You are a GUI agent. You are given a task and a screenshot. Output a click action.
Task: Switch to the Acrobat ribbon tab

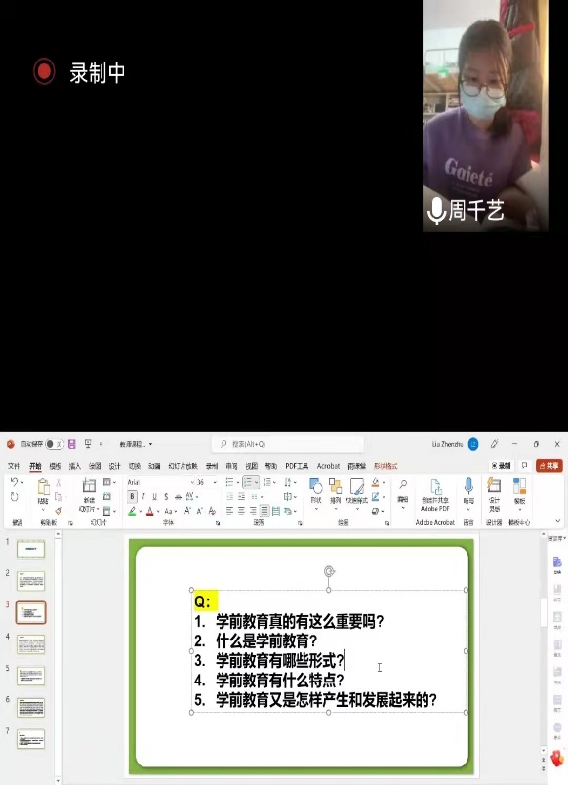(328, 466)
